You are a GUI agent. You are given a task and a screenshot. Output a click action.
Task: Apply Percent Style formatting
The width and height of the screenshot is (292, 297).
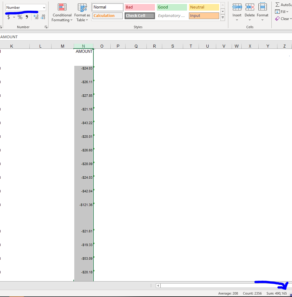[20, 17]
